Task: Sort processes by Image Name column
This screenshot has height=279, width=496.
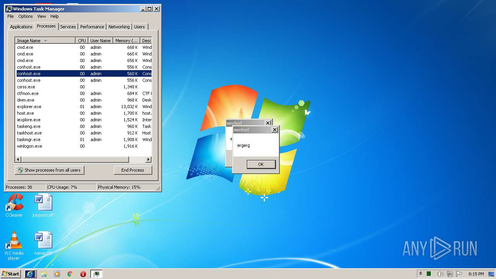Action: 45,41
